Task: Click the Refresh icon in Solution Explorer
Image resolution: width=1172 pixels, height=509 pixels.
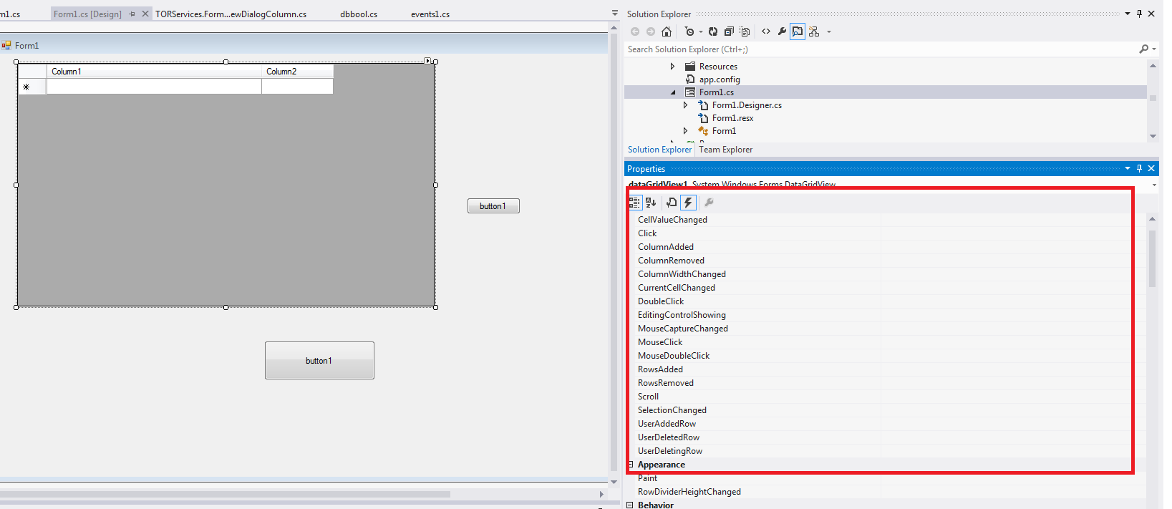Action: tap(713, 31)
